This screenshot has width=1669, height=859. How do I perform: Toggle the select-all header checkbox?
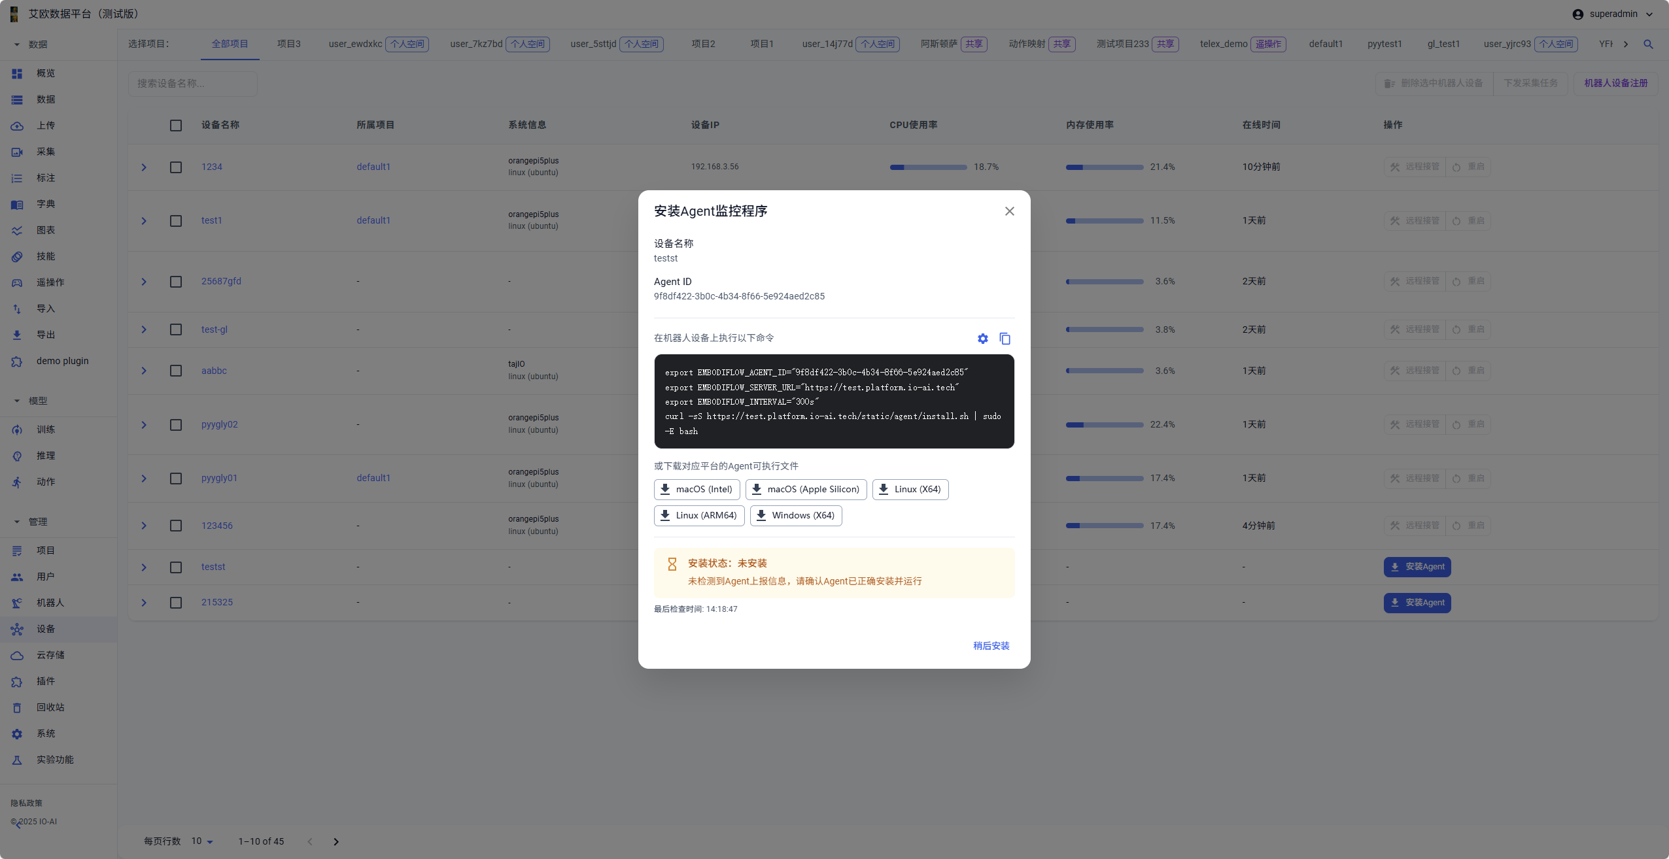[176, 126]
